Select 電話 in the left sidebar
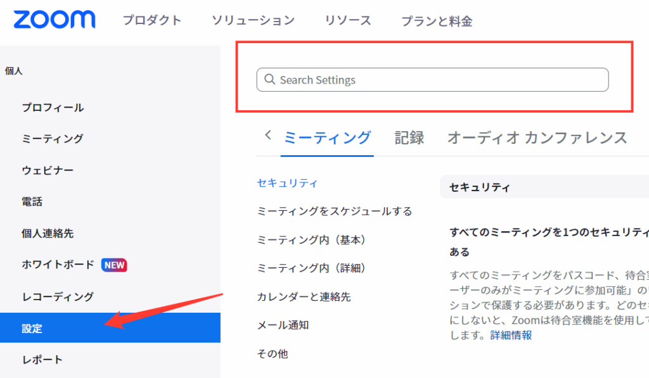The image size is (649, 378). (32, 202)
